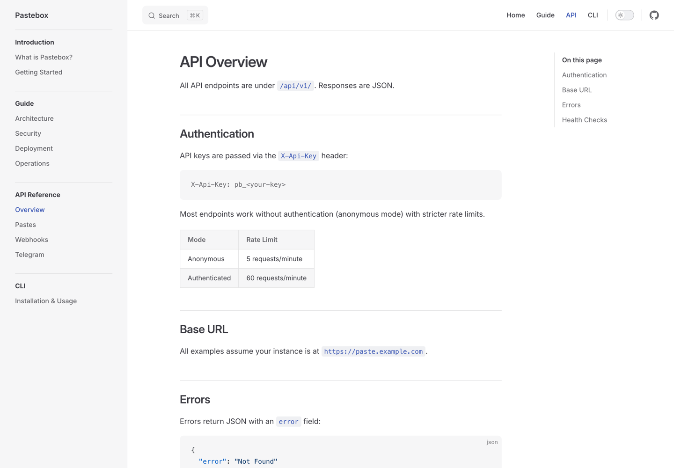Open Pastes API reference page
Screen dimensions: 674x468
25,225
